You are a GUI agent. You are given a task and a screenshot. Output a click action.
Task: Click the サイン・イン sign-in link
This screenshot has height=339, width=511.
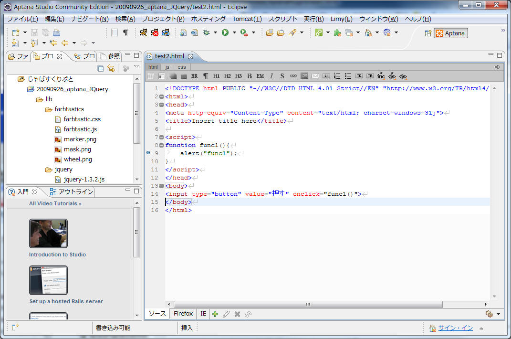(455, 328)
